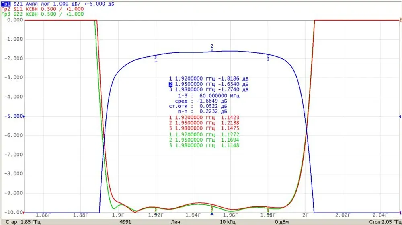Click the 'Лин' sweep type field
Viewport: 402px width, 225px height.
click(x=175, y=222)
